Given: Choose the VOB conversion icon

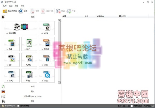Looking at the screenshot, I should point(29,76).
